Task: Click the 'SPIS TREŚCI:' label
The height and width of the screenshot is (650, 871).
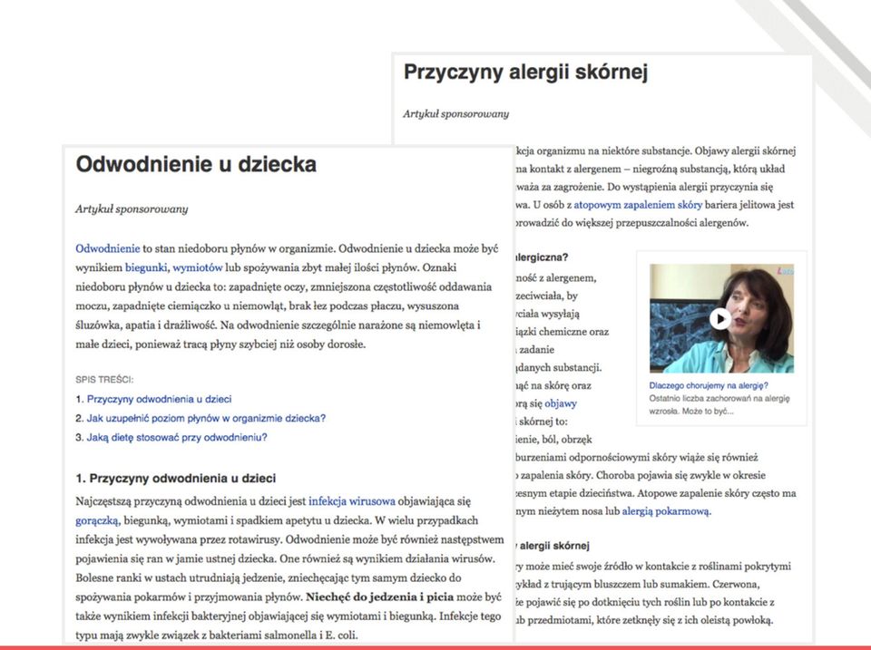Action: pos(104,380)
